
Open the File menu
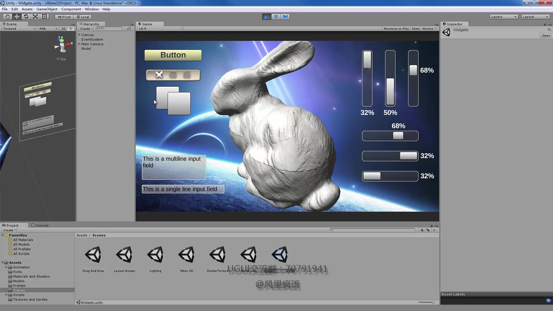pyautogui.click(x=5, y=9)
